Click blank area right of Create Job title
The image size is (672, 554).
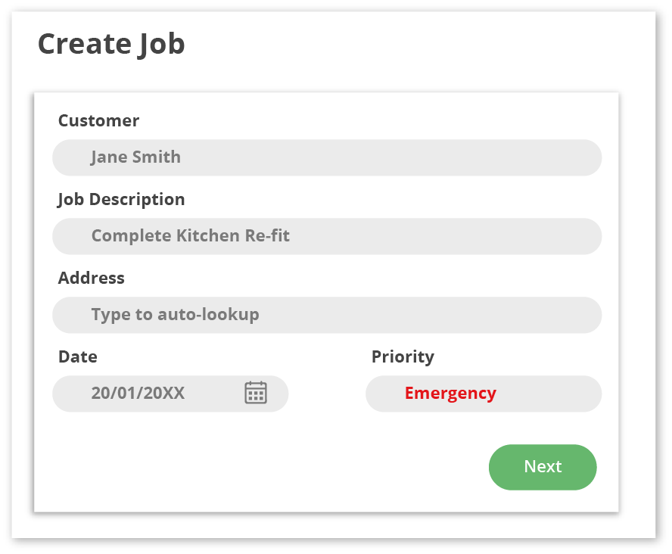(416, 44)
